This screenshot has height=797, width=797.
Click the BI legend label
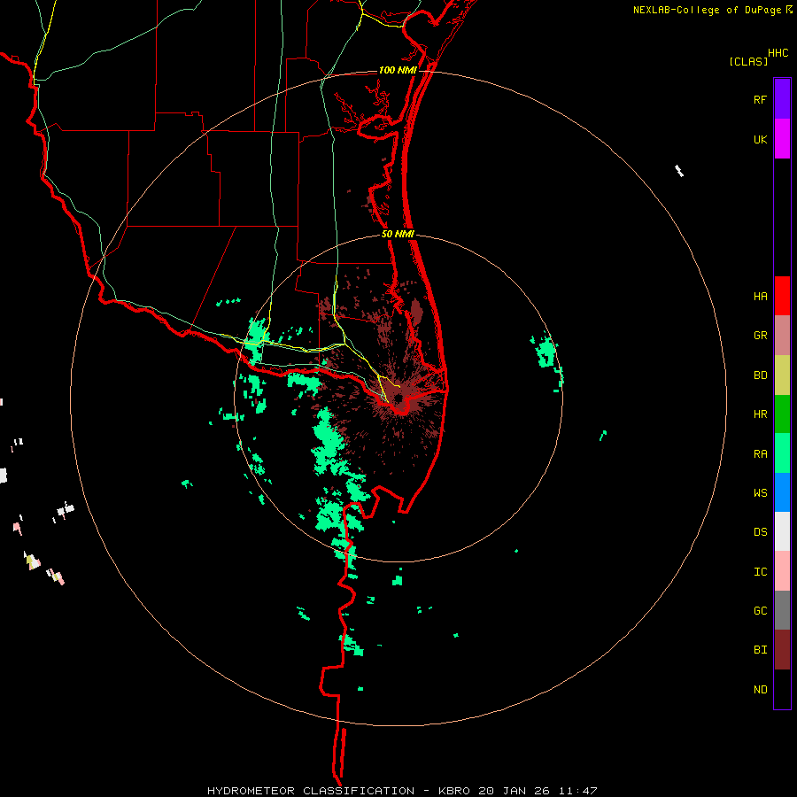click(x=760, y=650)
